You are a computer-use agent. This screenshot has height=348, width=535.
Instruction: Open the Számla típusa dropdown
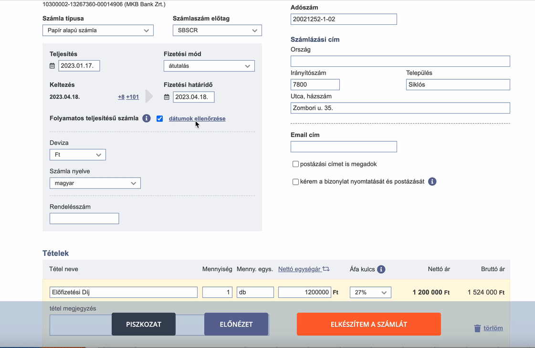[x=98, y=31]
